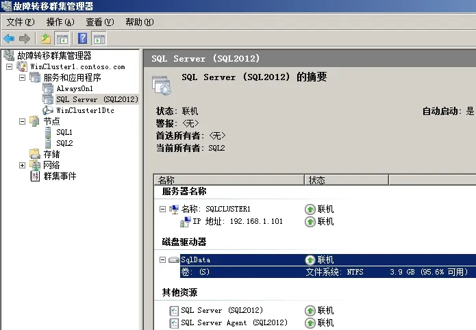This screenshot has width=476, height=330.
Task: Open the Help question mark icon
Action: coord(83,38)
